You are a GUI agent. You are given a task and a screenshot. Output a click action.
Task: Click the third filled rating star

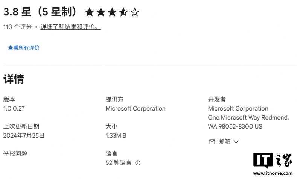pyautogui.click(x=112, y=12)
